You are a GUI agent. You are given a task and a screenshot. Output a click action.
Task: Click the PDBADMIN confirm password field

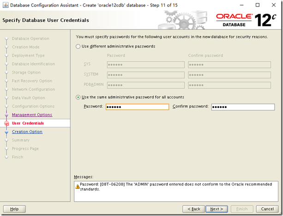tap(229, 85)
